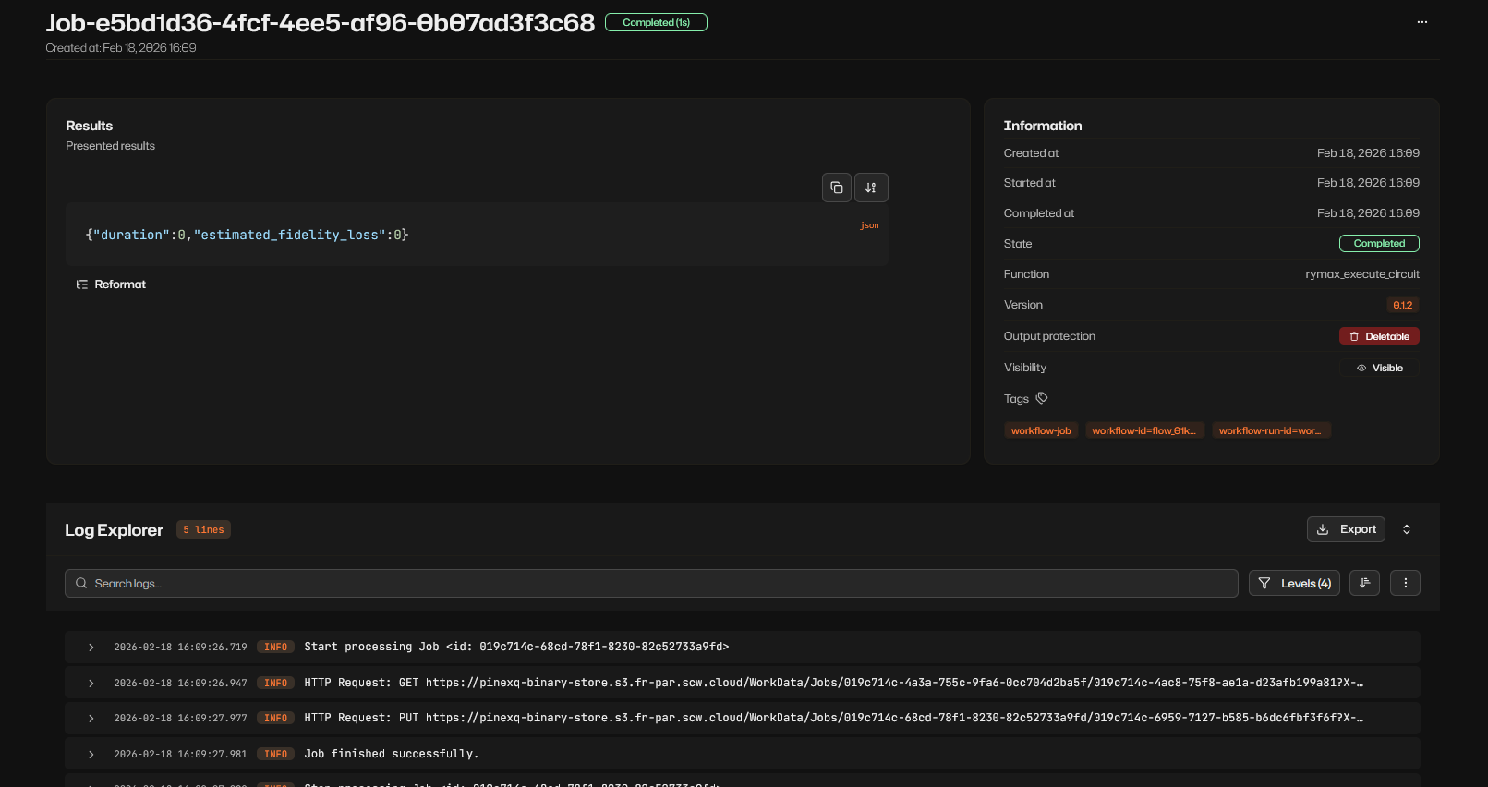
Task: Click the PUT request URL log message
Action: 833,719
